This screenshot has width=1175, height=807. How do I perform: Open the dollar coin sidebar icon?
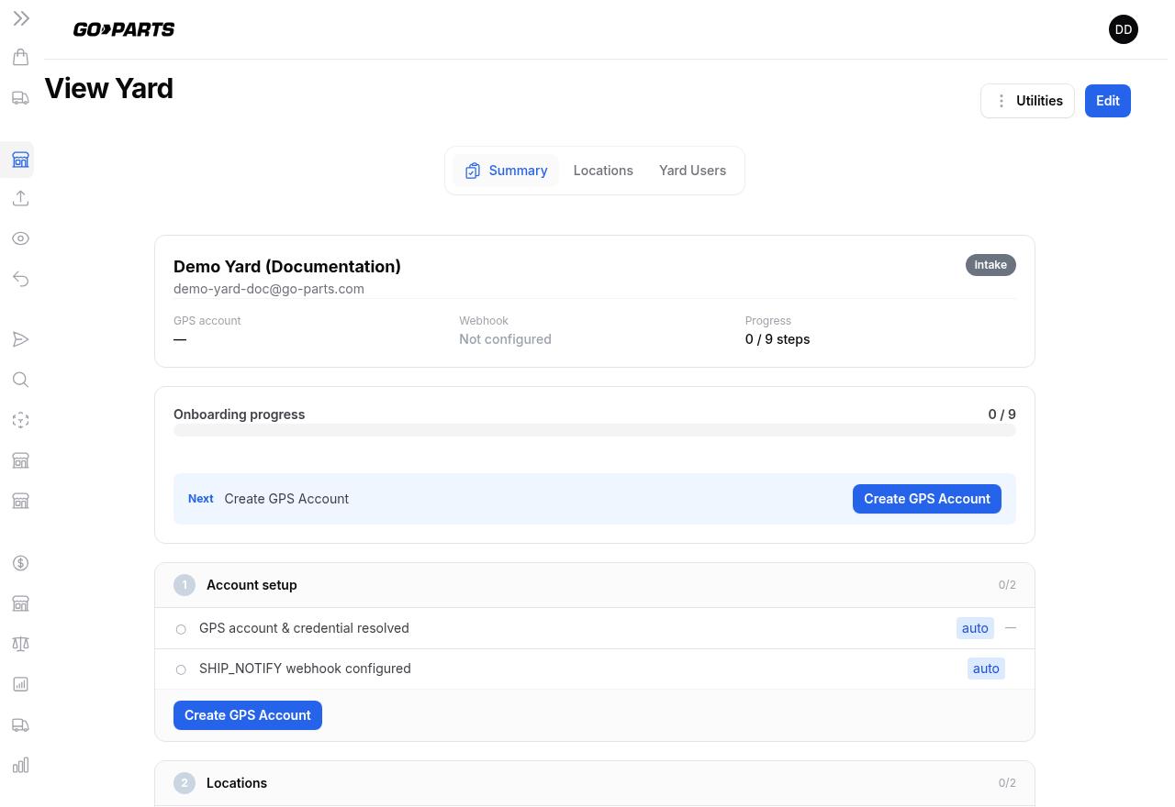pos(20,563)
